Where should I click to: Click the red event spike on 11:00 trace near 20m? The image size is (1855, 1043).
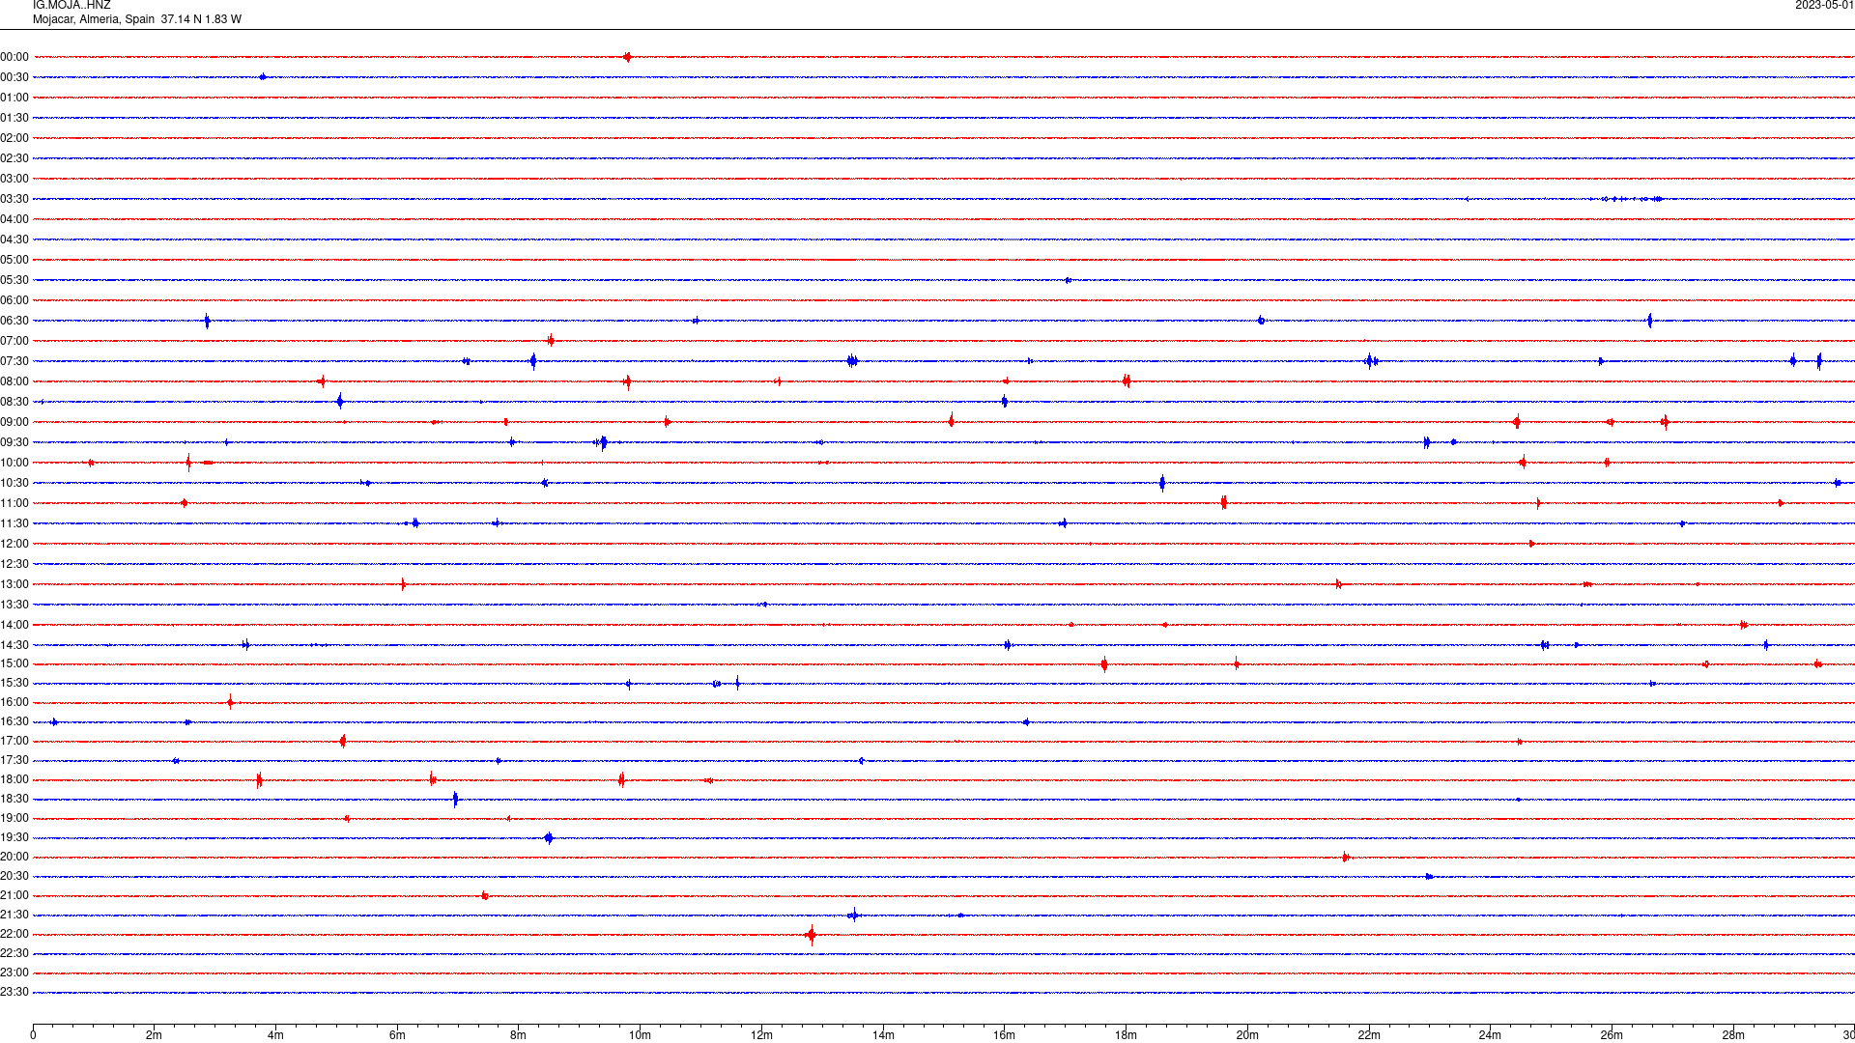pyautogui.click(x=1223, y=502)
